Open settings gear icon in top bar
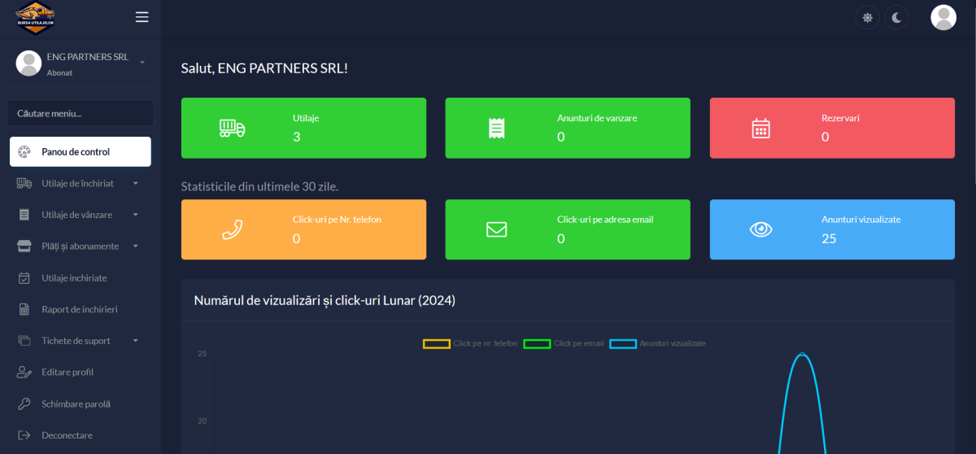 click(867, 18)
